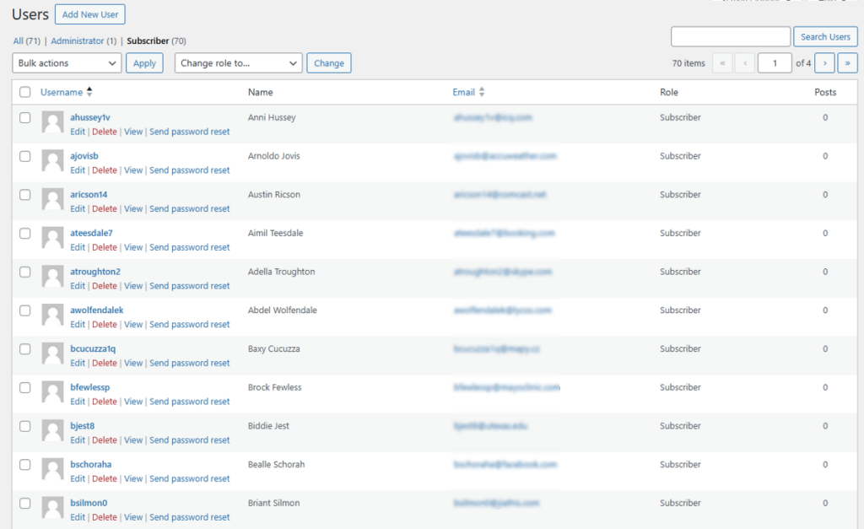Click the avatar icon for ahussey1v
The height and width of the screenshot is (529, 864).
click(x=53, y=121)
